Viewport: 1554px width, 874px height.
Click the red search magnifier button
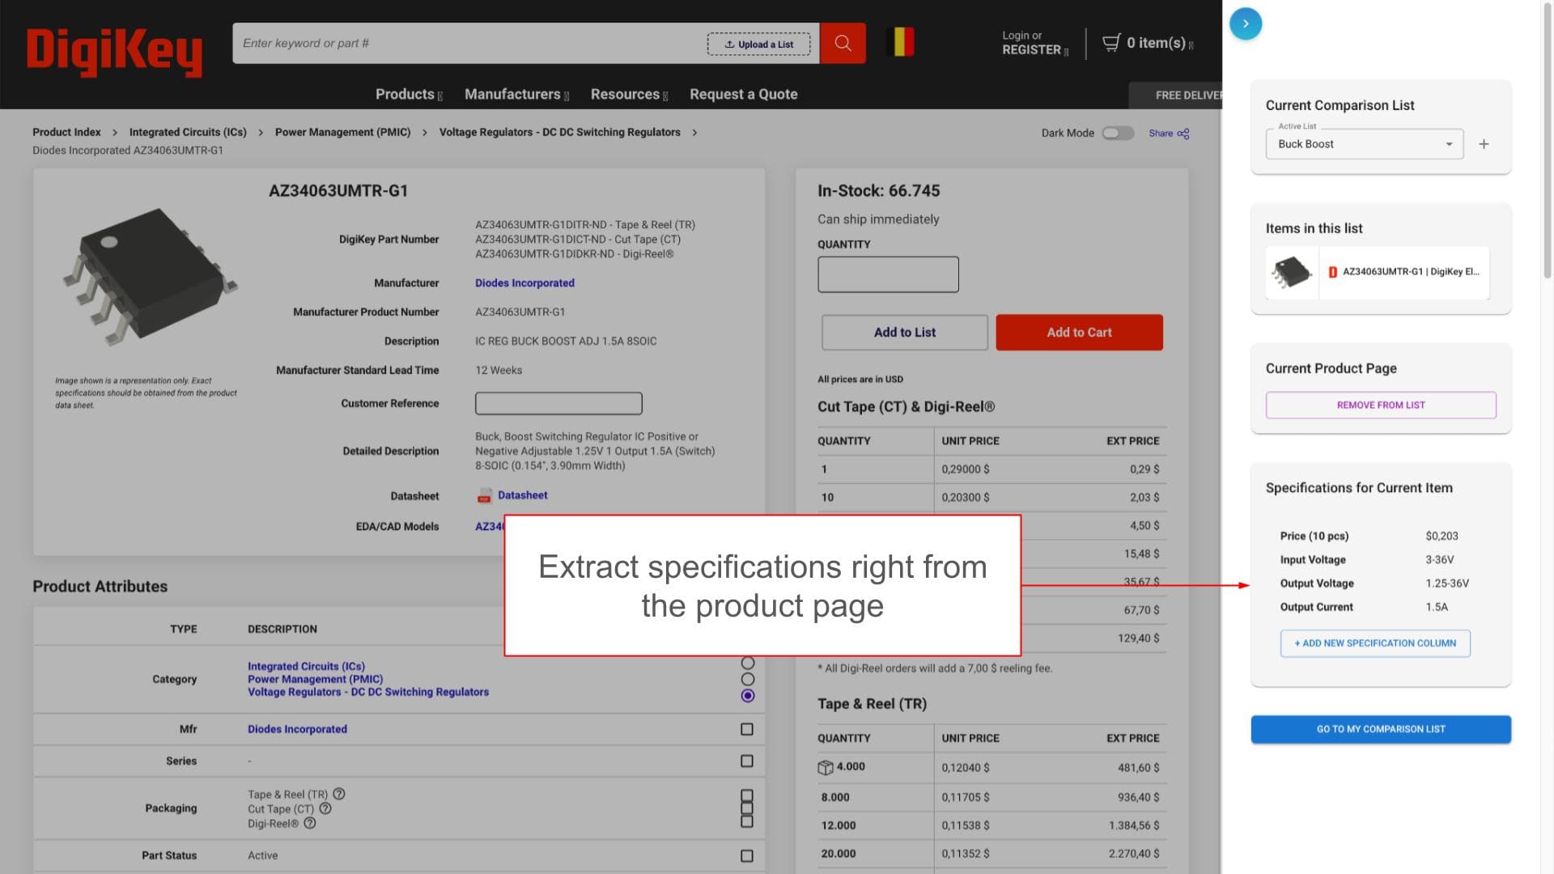pyautogui.click(x=843, y=43)
